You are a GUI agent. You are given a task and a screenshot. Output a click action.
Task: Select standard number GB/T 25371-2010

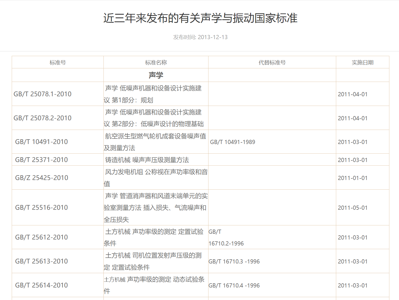[41, 160]
